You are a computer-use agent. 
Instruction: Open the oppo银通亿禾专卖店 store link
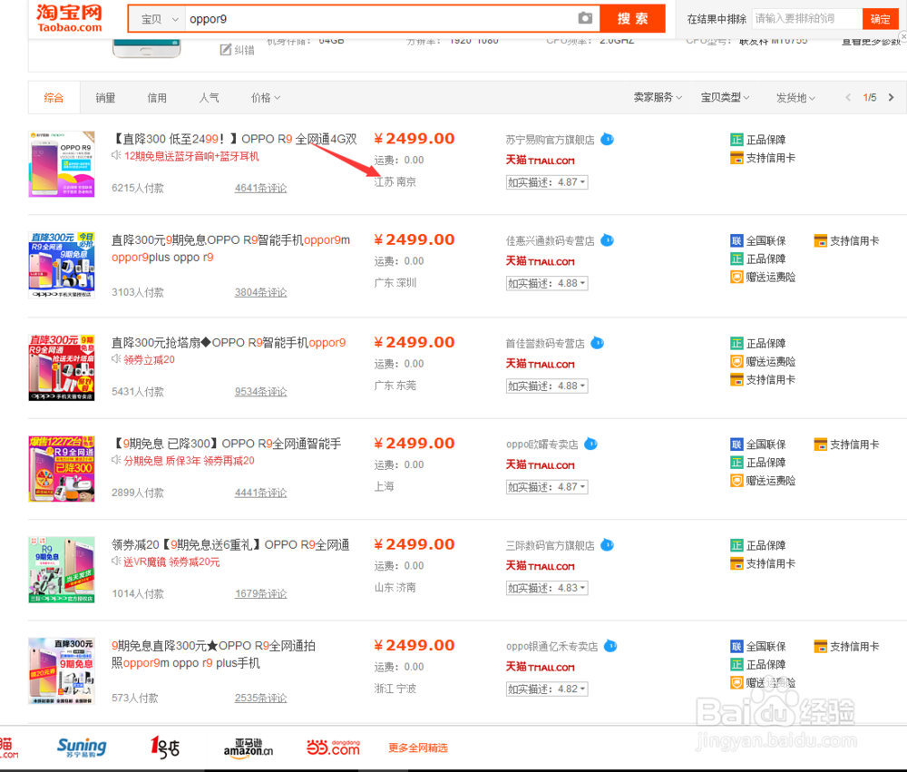(551, 647)
